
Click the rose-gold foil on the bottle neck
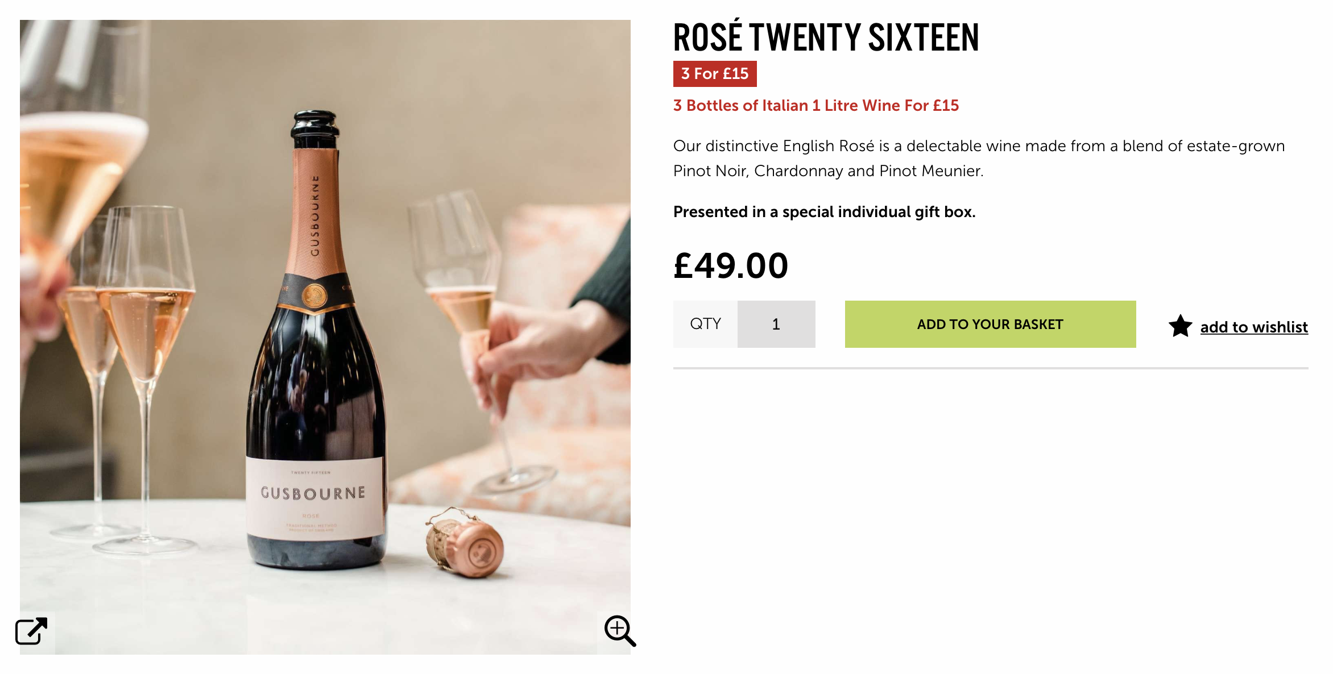[316, 216]
